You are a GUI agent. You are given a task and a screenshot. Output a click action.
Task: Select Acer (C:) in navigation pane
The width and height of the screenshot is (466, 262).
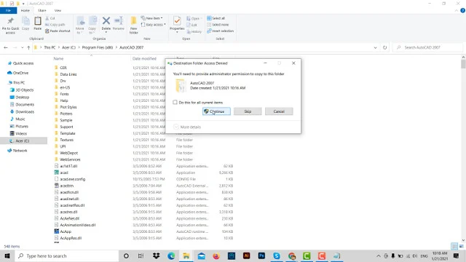pyautogui.click(x=23, y=140)
